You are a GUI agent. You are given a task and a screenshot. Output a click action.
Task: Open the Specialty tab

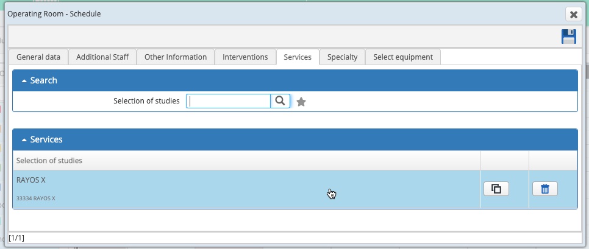click(x=342, y=57)
